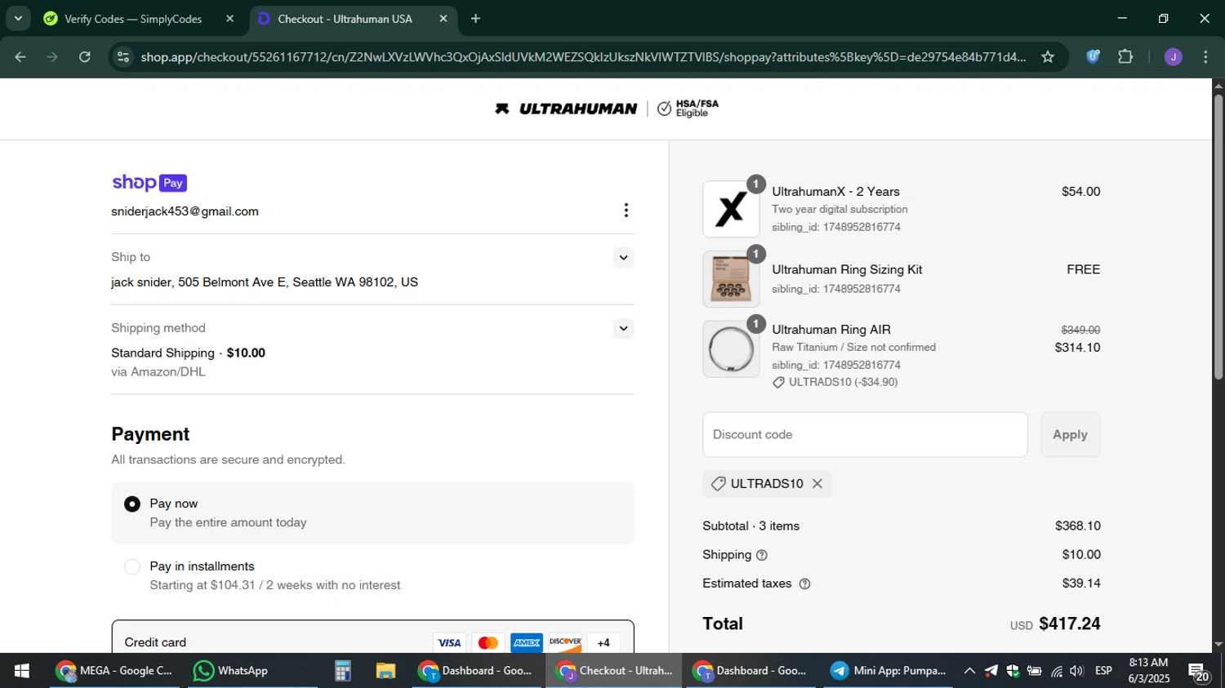The width and height of the screenshot is (1225, 688).
Task: Click the email sniderjack453@gmail.com
Action: 185,211
